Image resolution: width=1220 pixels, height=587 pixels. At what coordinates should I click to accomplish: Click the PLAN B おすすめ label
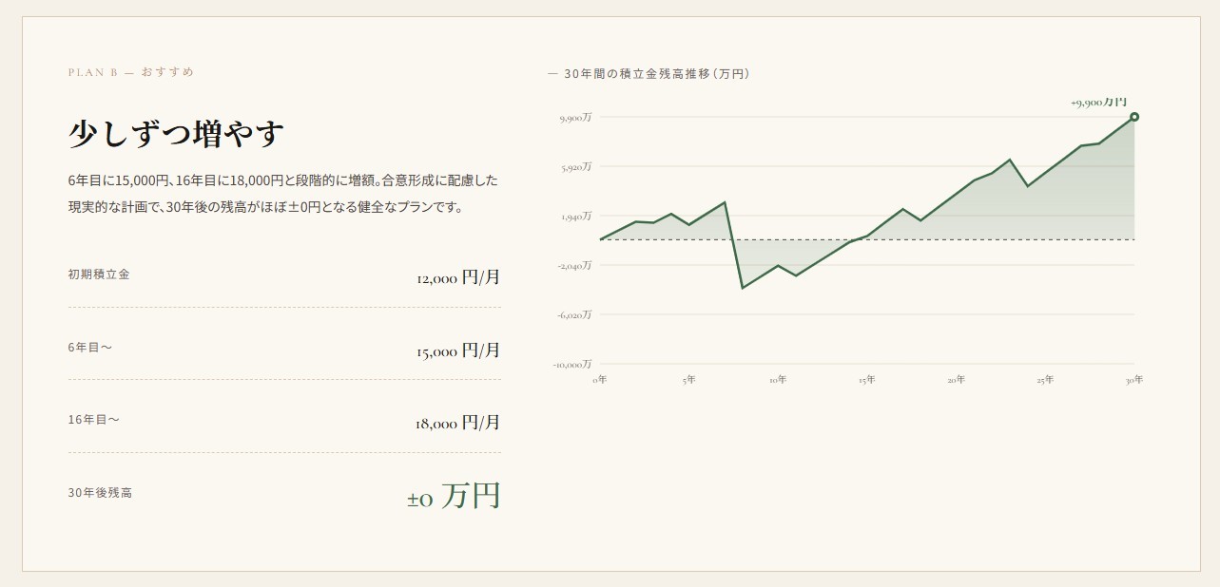point(131,72)
